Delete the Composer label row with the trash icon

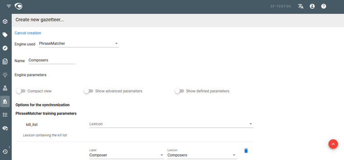tap(246, 150)
